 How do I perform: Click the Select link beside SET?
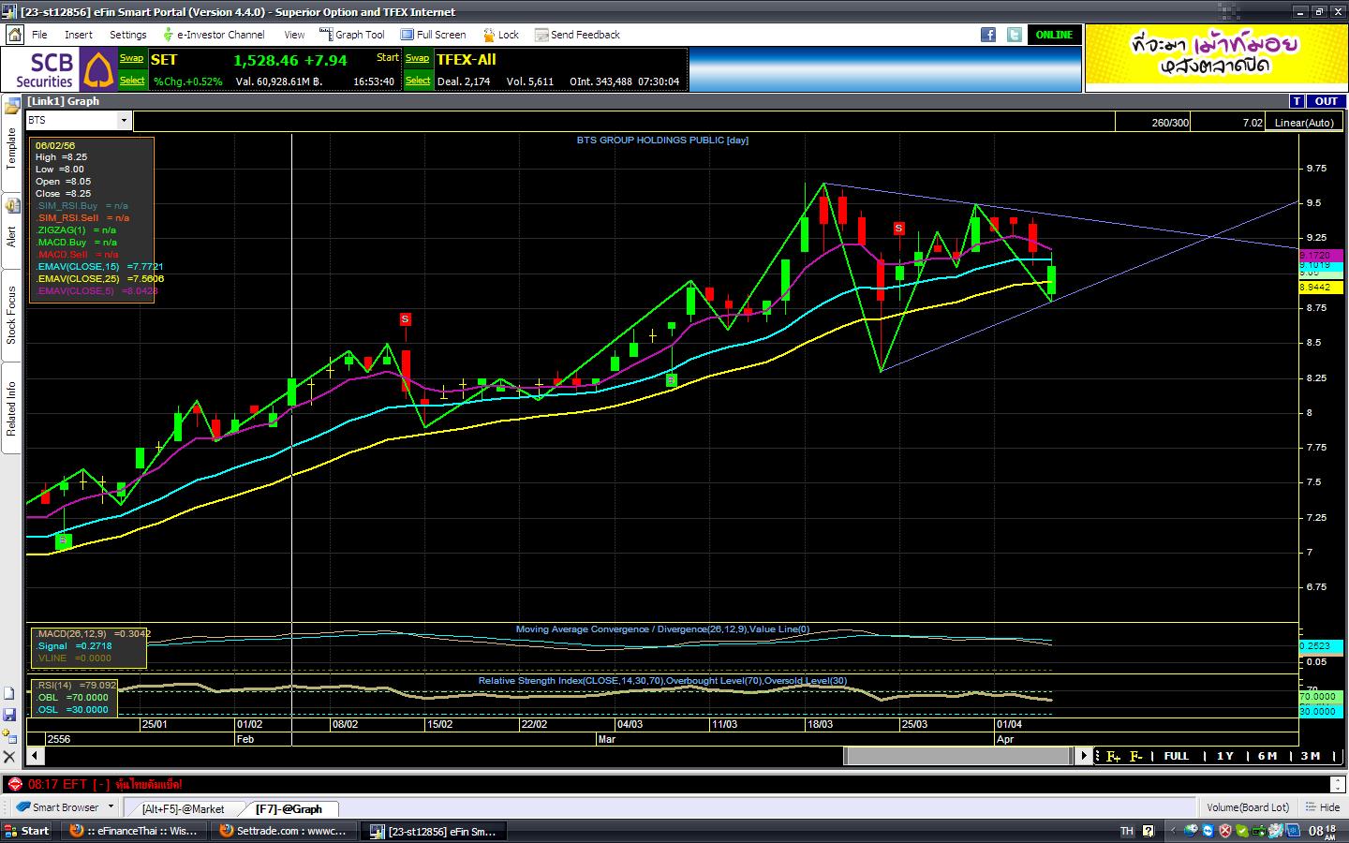click(x=132, y=81)
